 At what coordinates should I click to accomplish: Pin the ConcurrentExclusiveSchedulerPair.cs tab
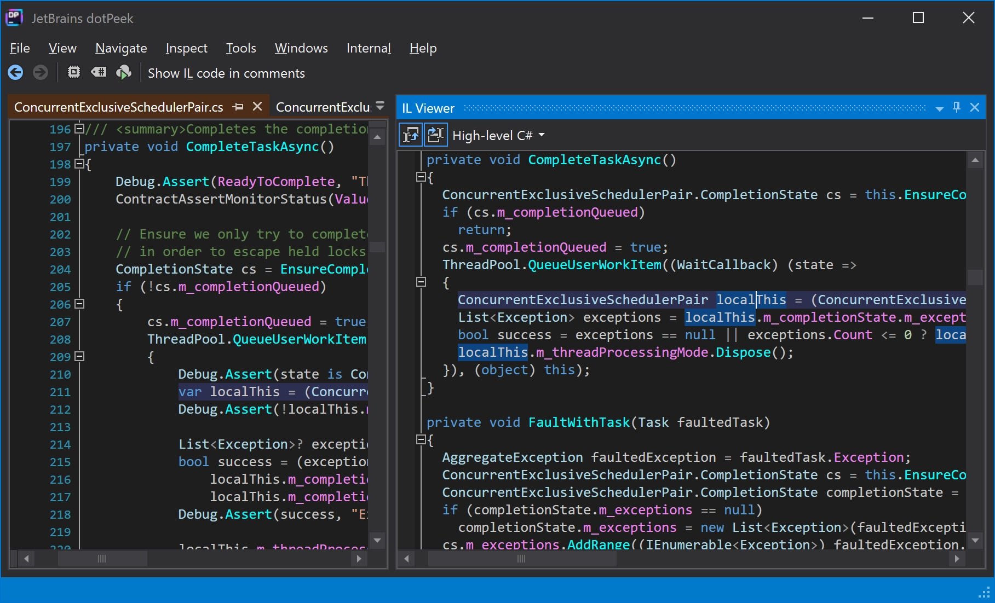(238, 107)
